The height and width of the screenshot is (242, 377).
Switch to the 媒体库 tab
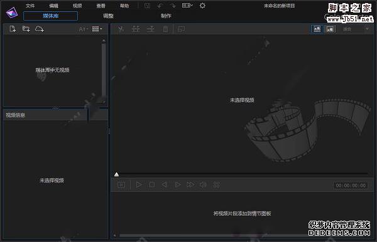(x=50, y=16)
